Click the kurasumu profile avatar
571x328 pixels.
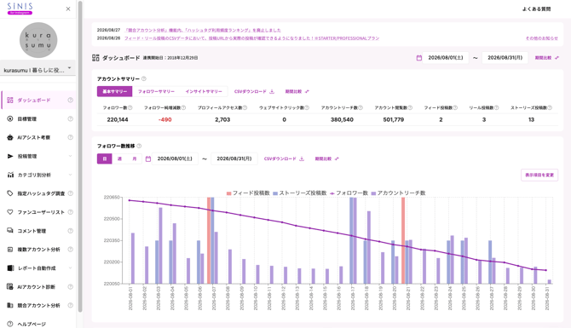point(38,40)
